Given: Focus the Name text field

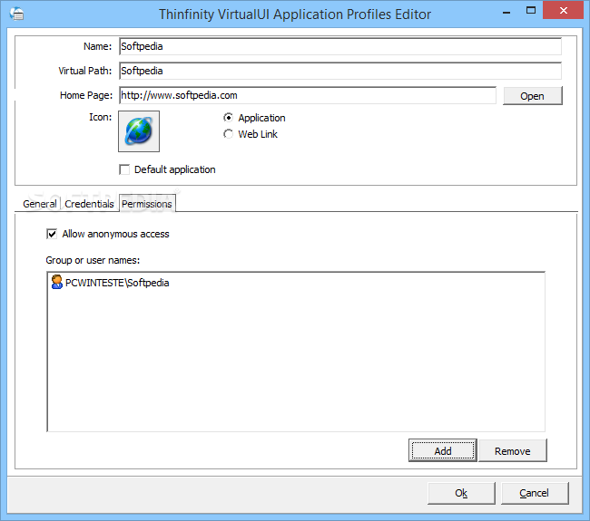Looking at the screenshot, I should click(x=340, y=46).
